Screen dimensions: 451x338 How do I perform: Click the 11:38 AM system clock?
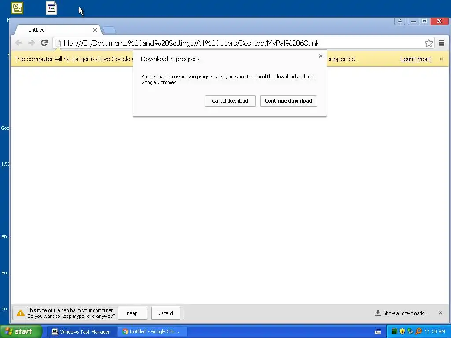coord(435,332)
